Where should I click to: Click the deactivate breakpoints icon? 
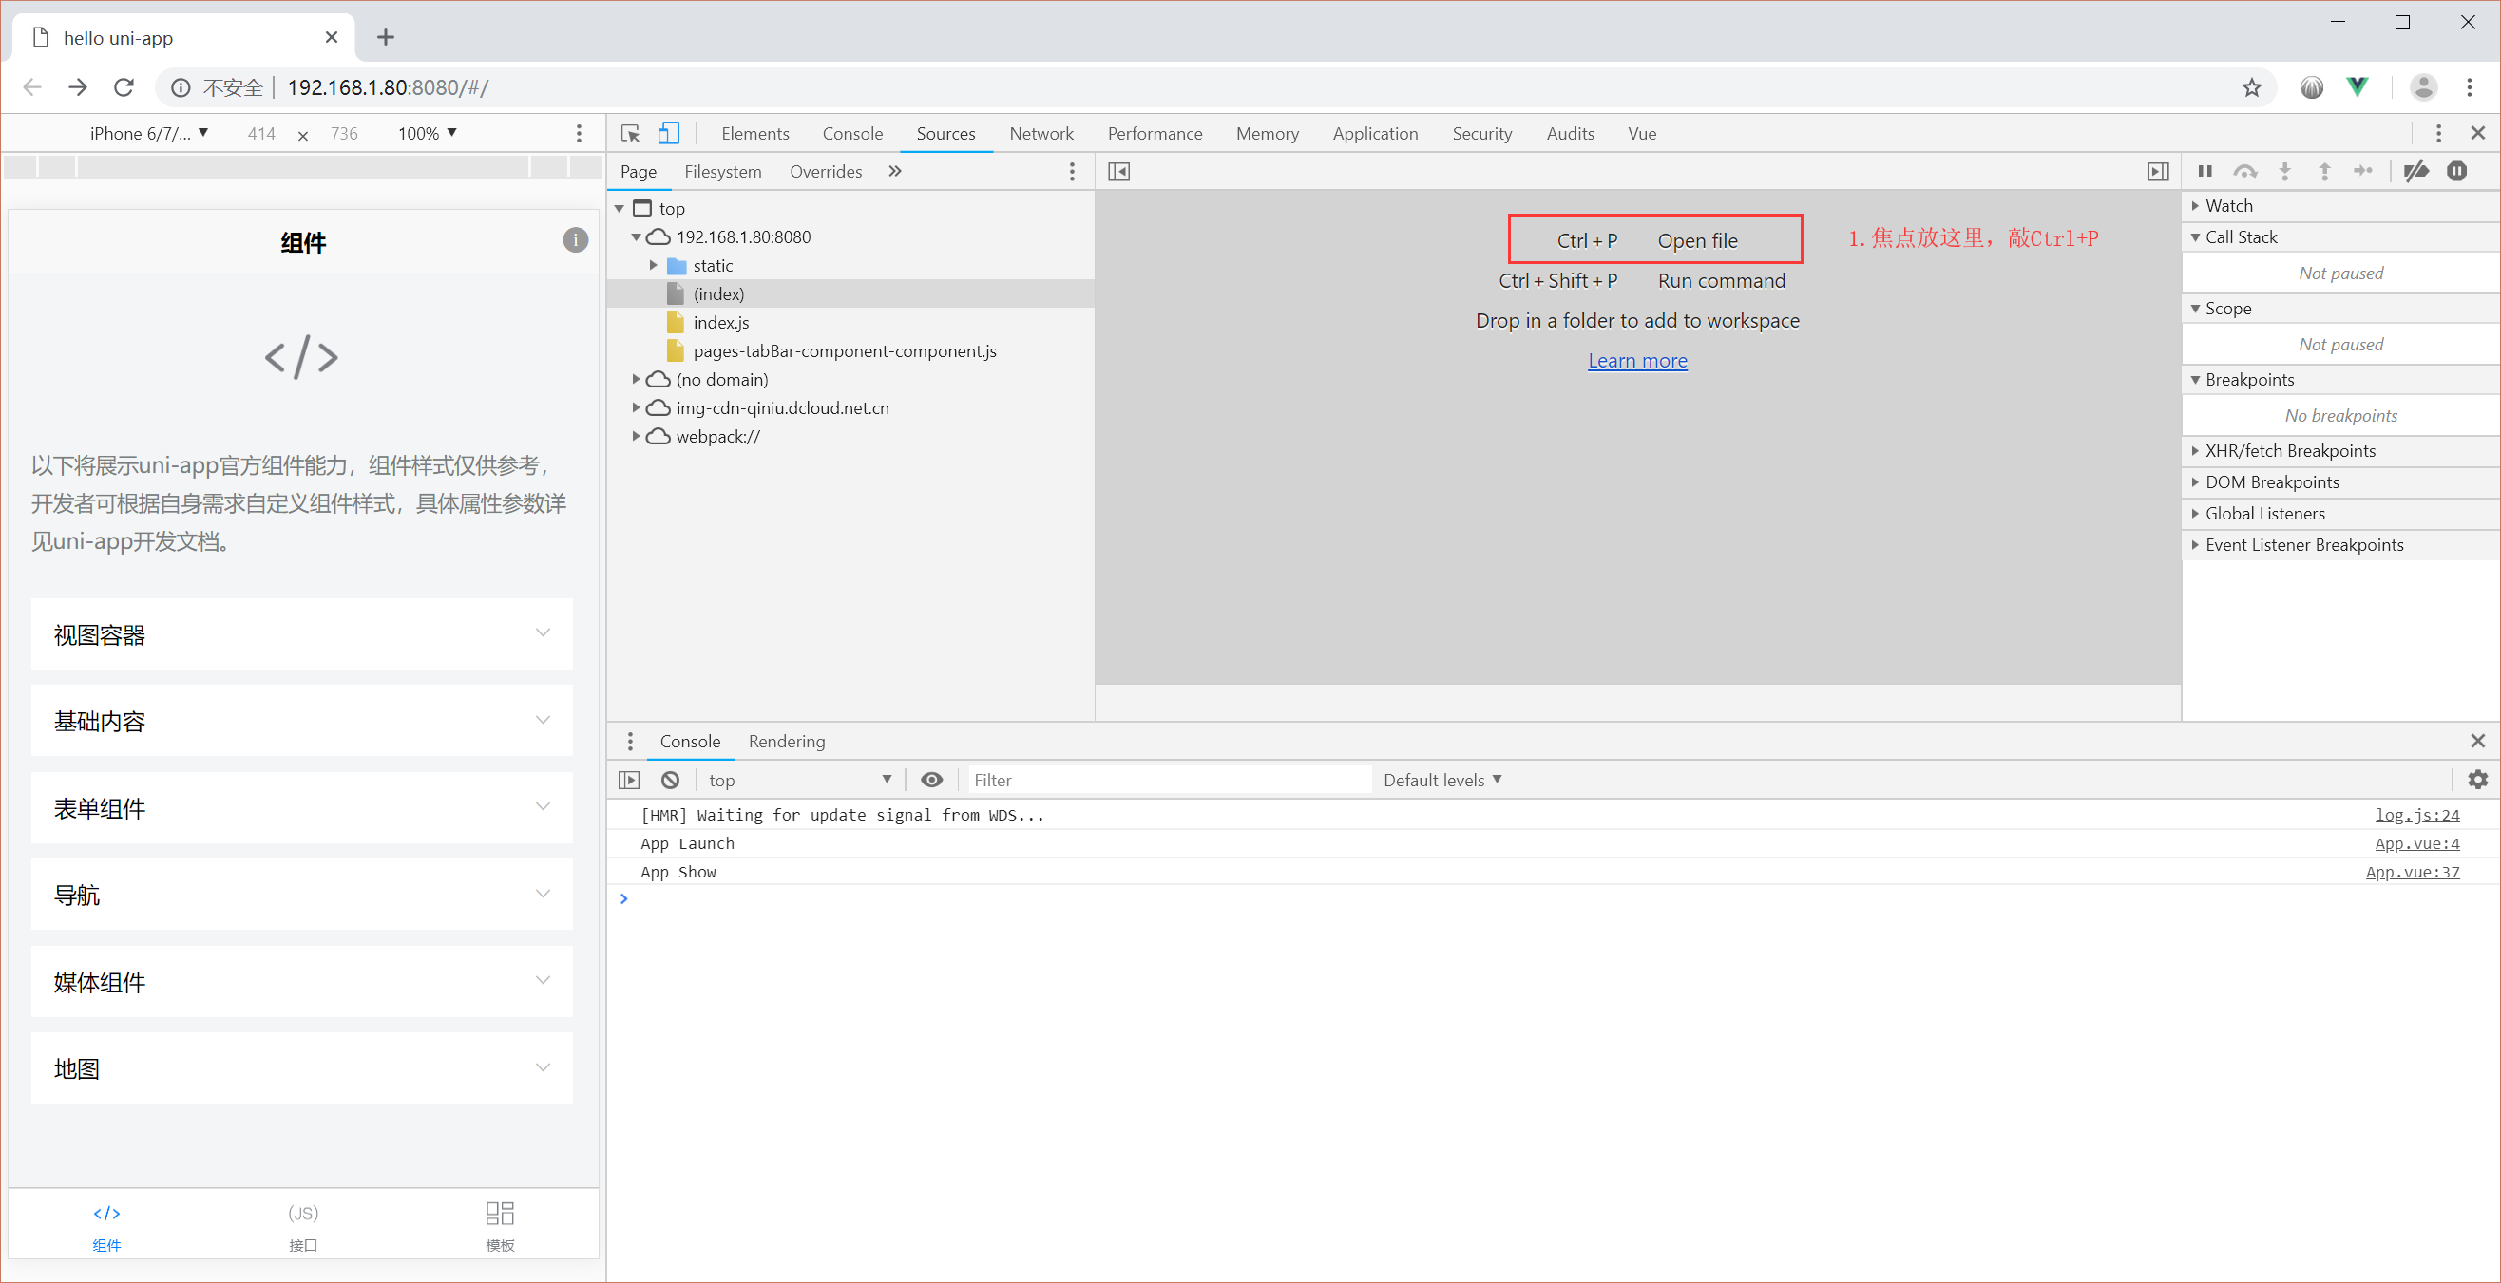point(2415,172)
